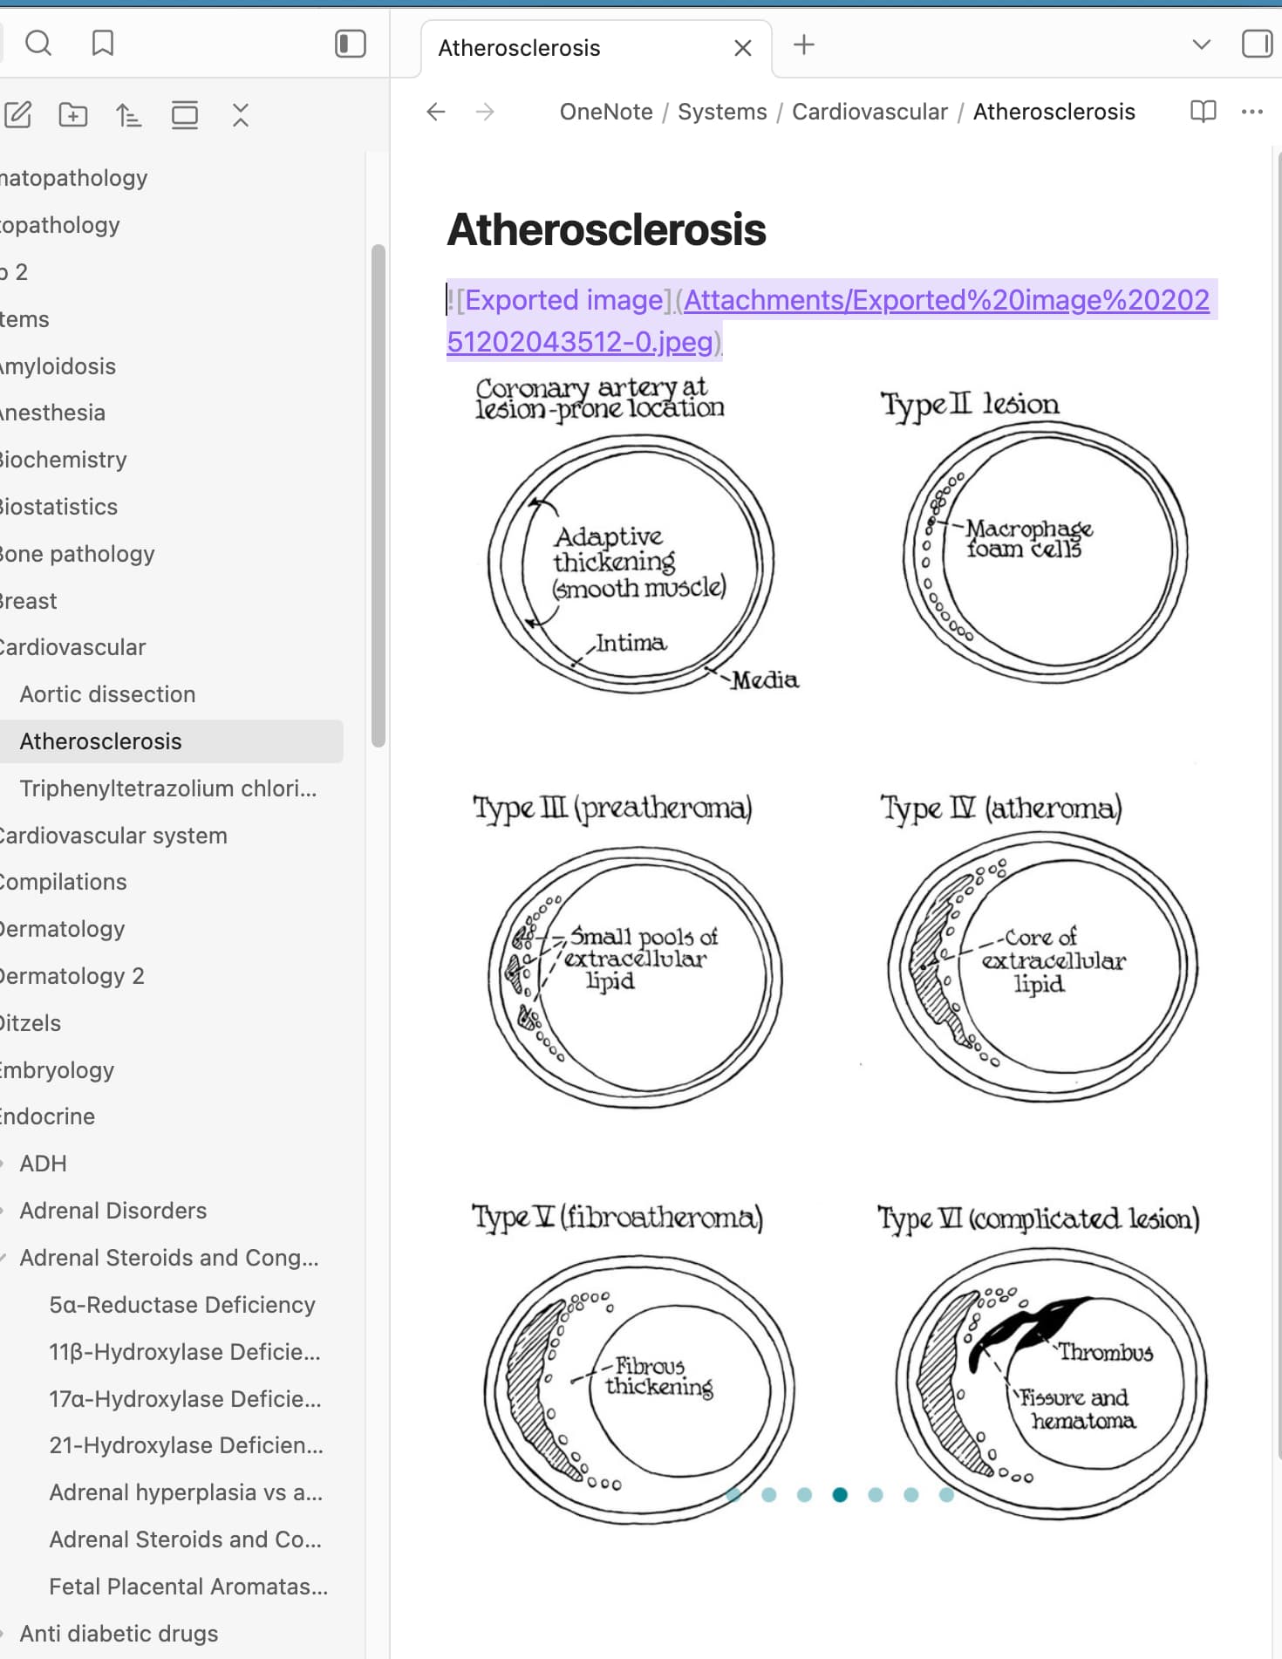Image resolution: width=1282 pixels, height=1659 pixels.
Task: Click Cardiovascular in the breadcrumb path
Action: coord(869,112)
